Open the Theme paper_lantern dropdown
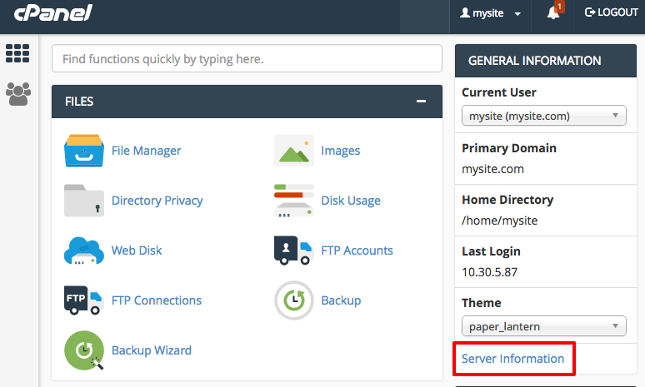This screenshot has height=387, width=645. 543,326
